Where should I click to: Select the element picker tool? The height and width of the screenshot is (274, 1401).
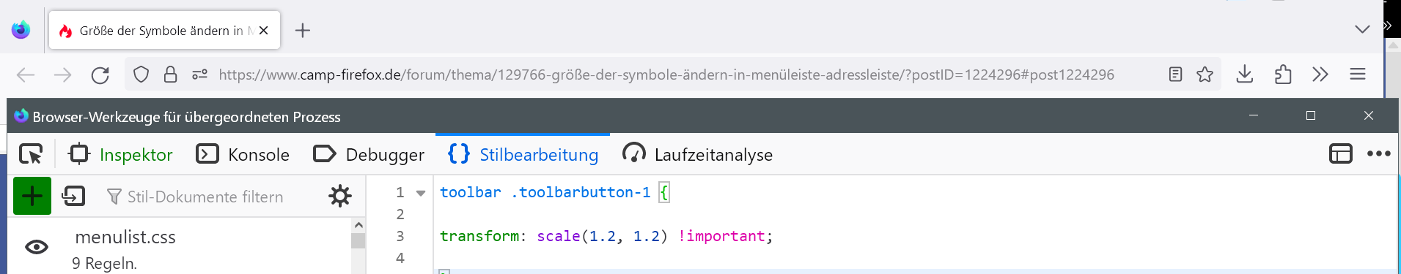coord(31,154)
